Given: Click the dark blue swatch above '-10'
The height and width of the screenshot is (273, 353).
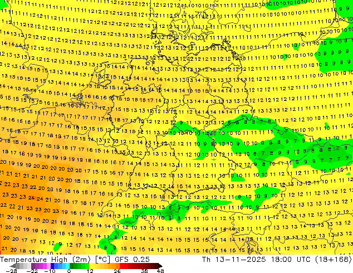Looking at the screenshot, I should click(x=52, y=266).
